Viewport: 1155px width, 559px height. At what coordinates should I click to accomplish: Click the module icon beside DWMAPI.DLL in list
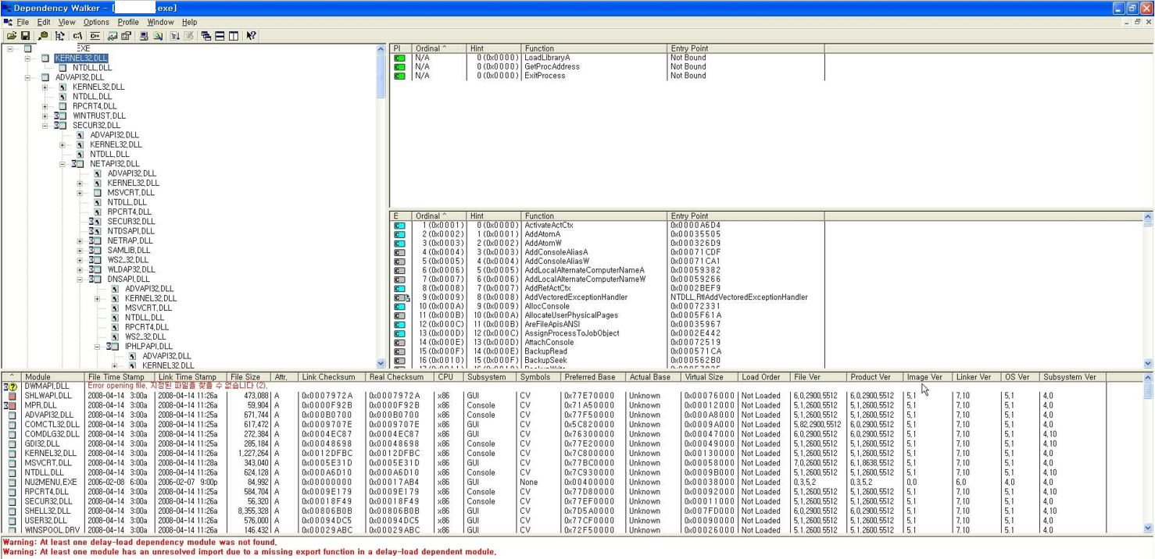(11, 386)
